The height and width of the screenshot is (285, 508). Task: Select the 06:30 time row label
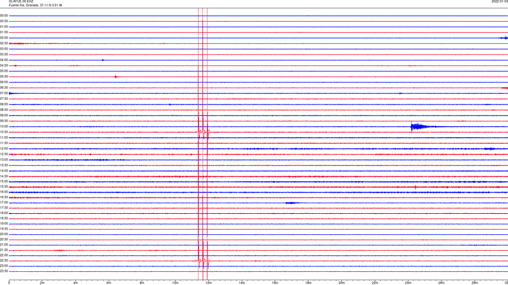(4, 88)
